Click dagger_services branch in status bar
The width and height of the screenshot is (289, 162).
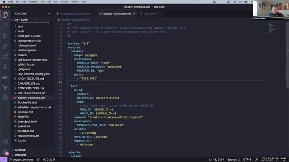21,159
